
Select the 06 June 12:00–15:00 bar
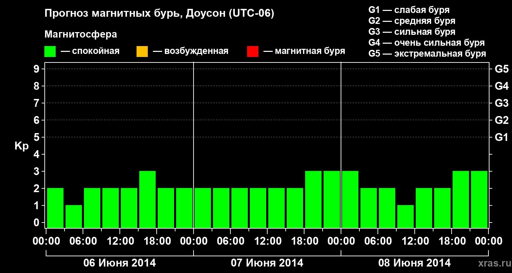[x=129, y=208]
